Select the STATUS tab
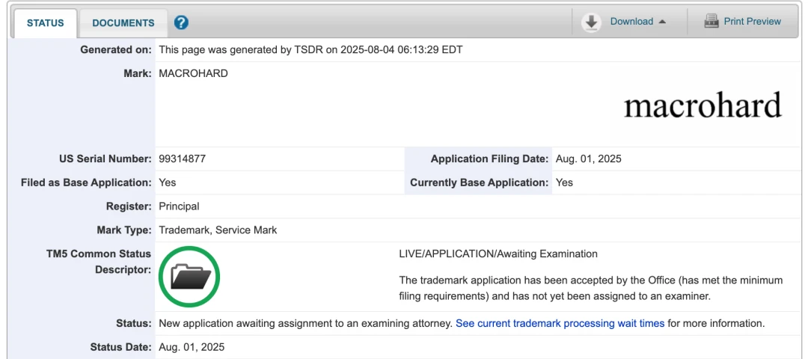This screenshot has height=359, width=808. (x=46, y=22)
